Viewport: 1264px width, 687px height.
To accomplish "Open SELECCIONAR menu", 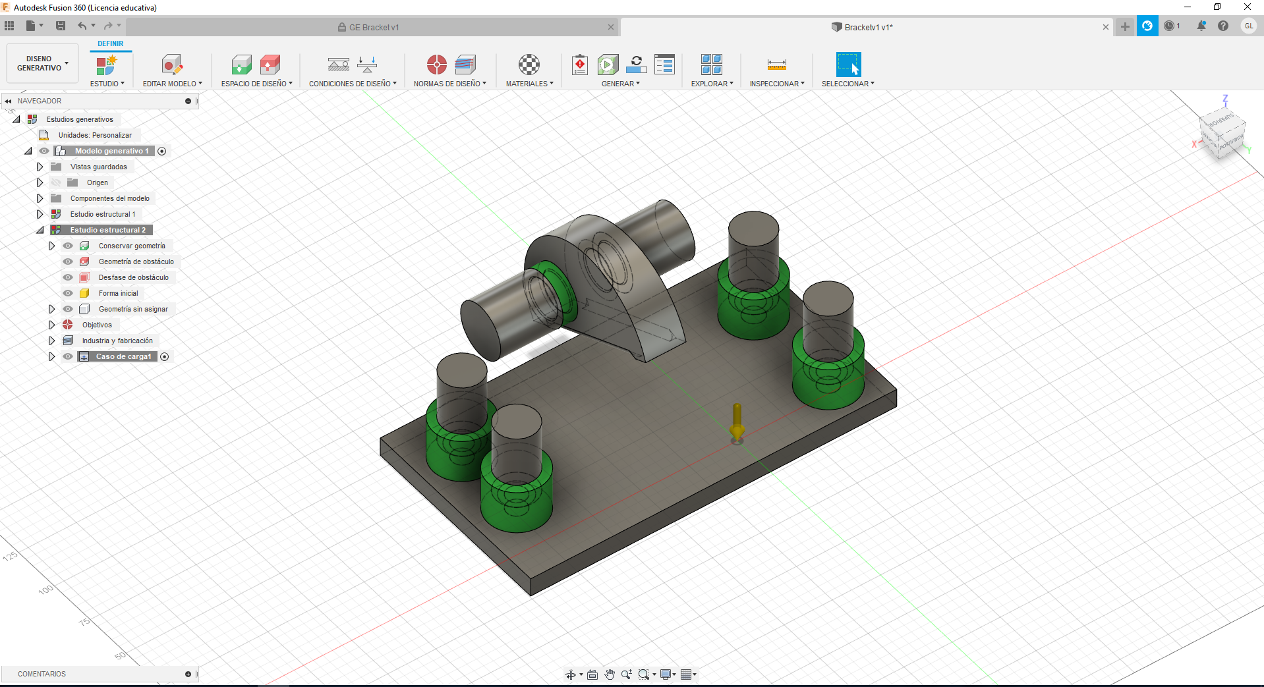I will [848, 84].
